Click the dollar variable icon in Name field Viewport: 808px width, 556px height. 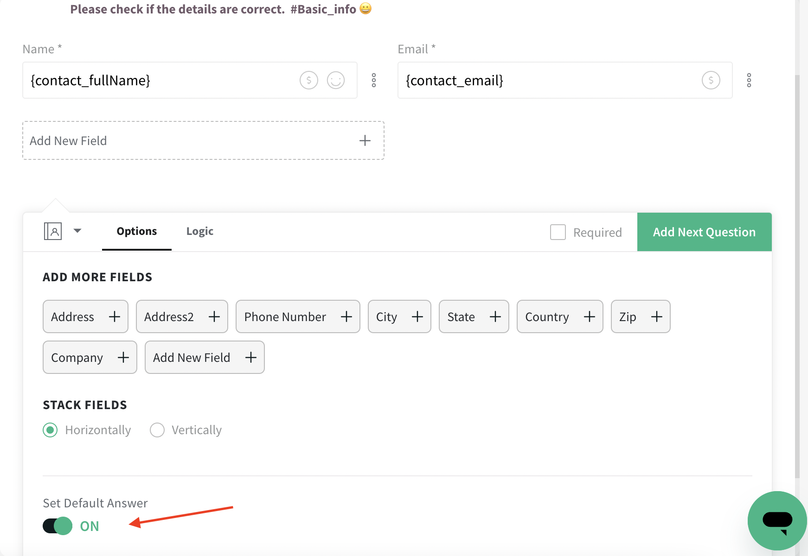[x=309, y=80]
